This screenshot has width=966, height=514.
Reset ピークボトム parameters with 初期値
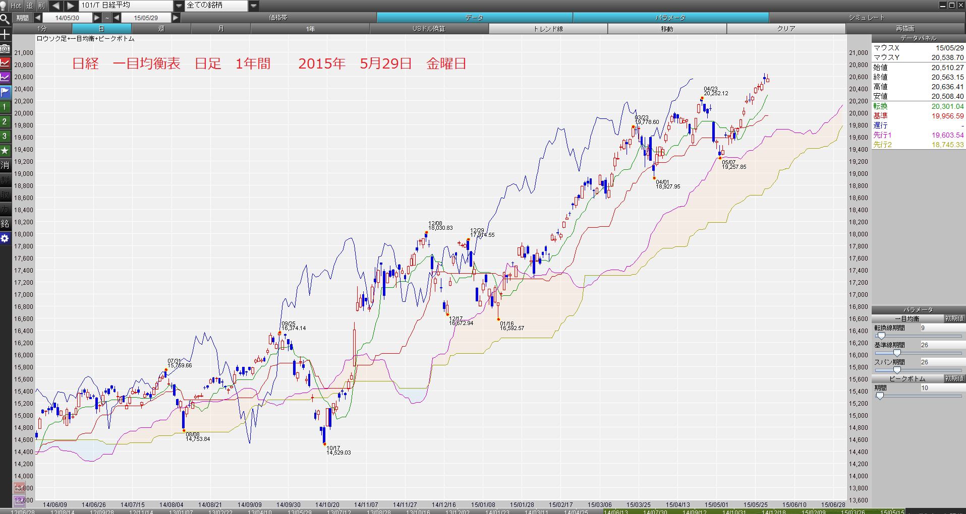click(954, 378)
